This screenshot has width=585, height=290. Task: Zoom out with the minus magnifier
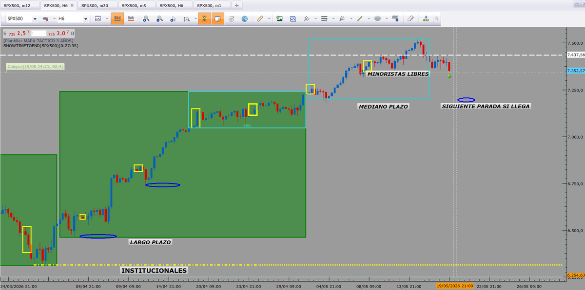tap(159, 19)
